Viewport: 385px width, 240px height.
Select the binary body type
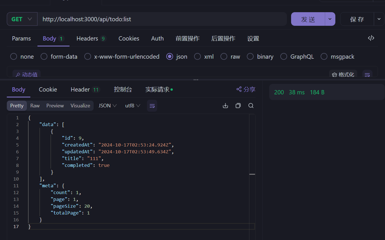(x=260, y=57)
